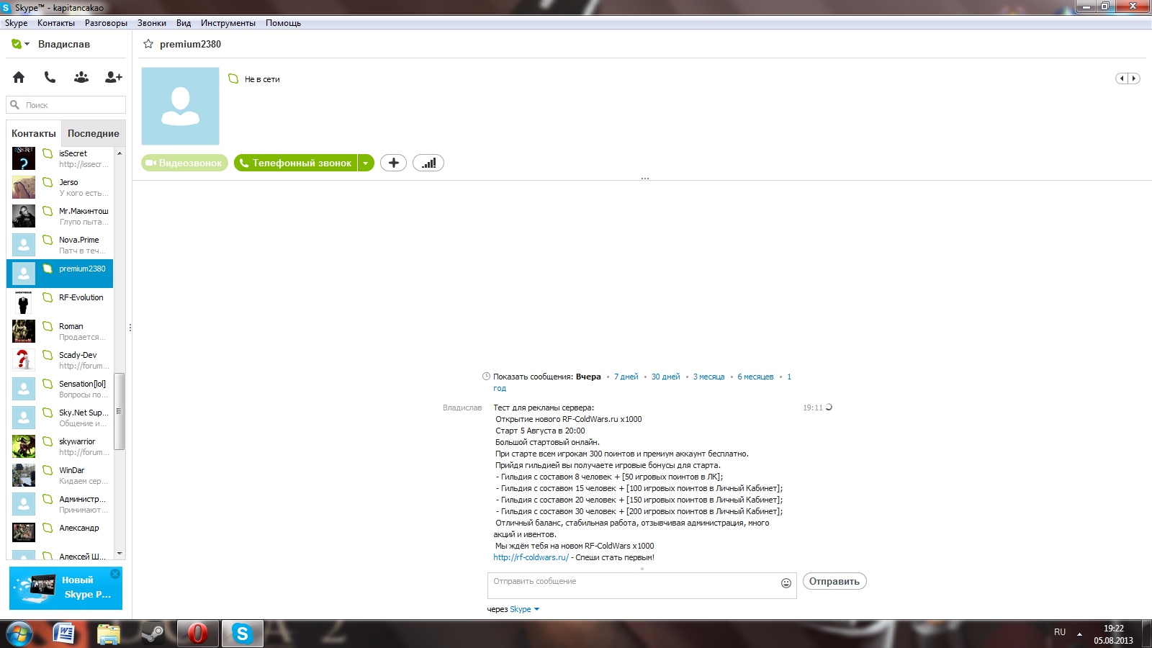Click the plus button to add or share

tap(393, 163)
